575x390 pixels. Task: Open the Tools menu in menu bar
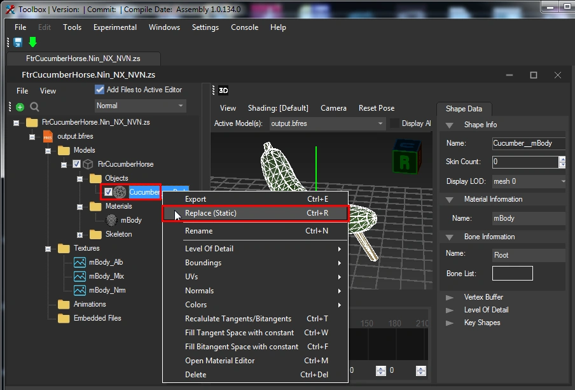point(73,27)
